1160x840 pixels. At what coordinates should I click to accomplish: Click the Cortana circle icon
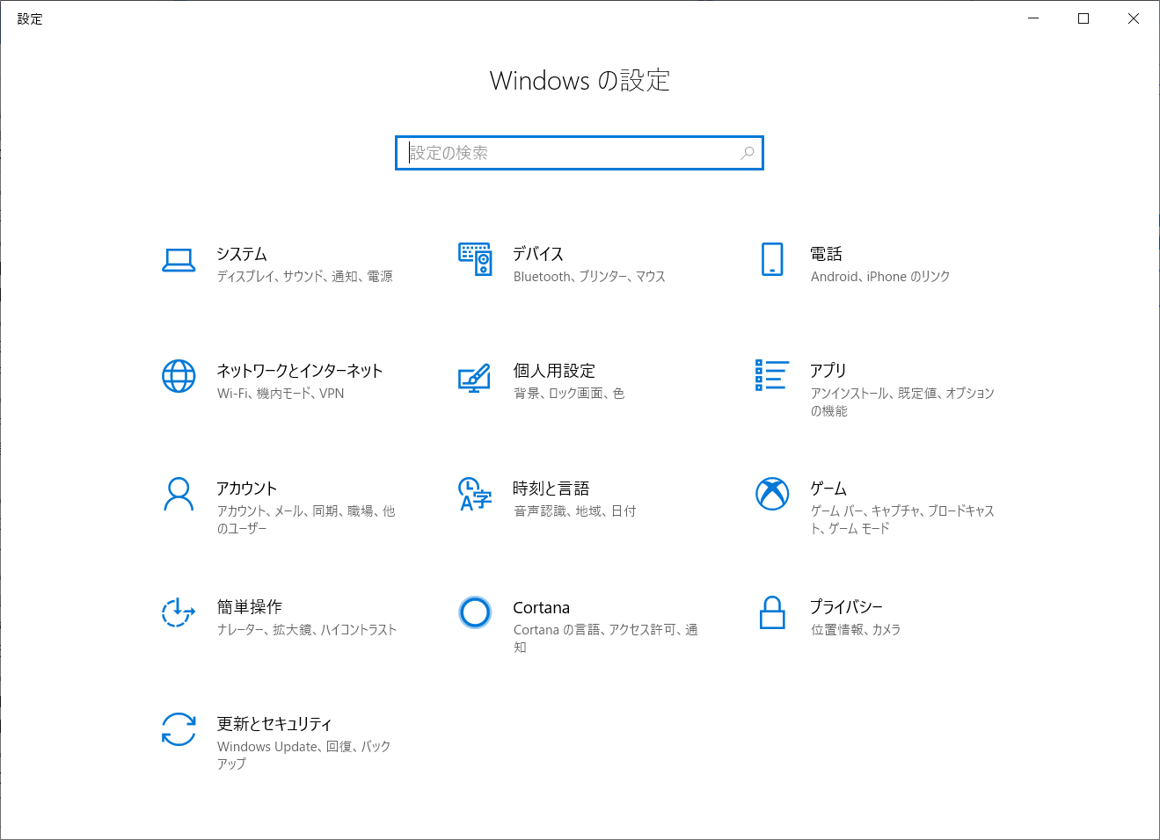pos(475,612)
